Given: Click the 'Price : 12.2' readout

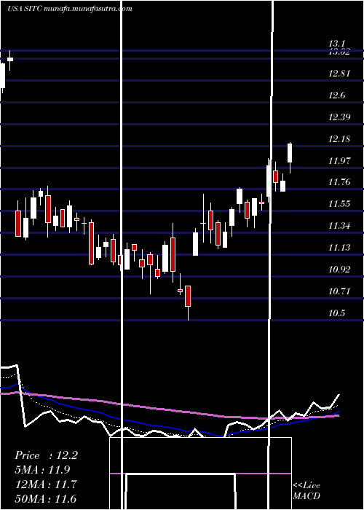Looking at the screenshot, I should (46, 455).
